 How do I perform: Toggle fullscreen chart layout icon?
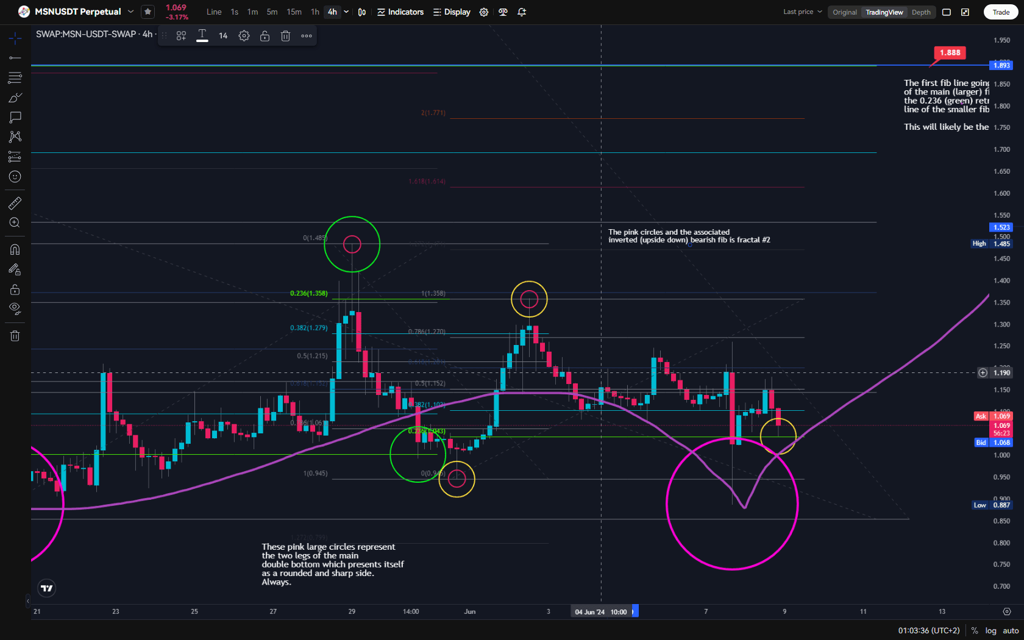click(947, 12)
